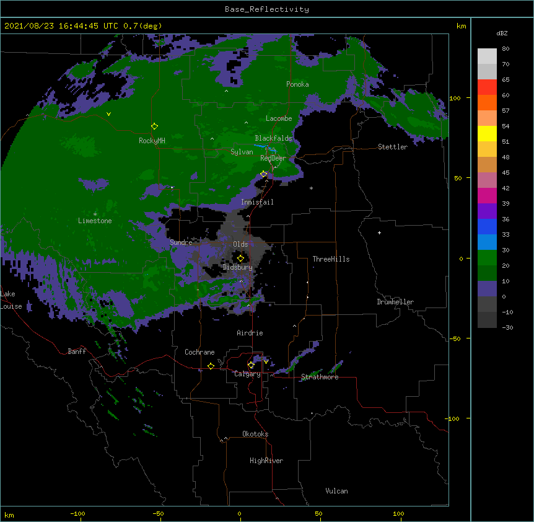The image size is (534, 522).
Task: Click the yellow marker south of RedDeer
Action: pos(263,174)
